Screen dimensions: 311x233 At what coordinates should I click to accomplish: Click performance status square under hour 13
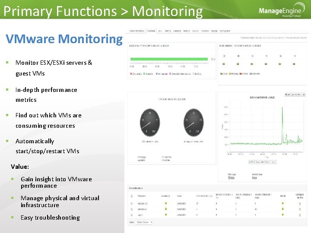pos(294,64)
